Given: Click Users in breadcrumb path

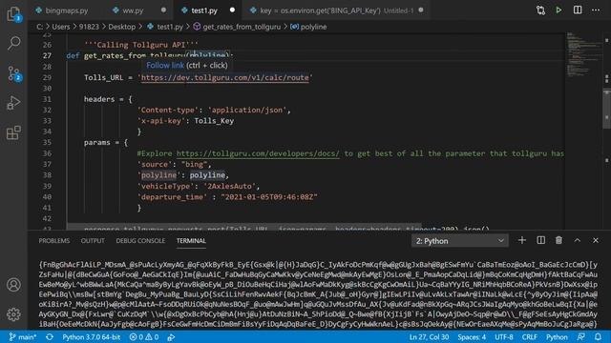Looking at the screenshot, I should pyautogui.click(x=61, y=27).
